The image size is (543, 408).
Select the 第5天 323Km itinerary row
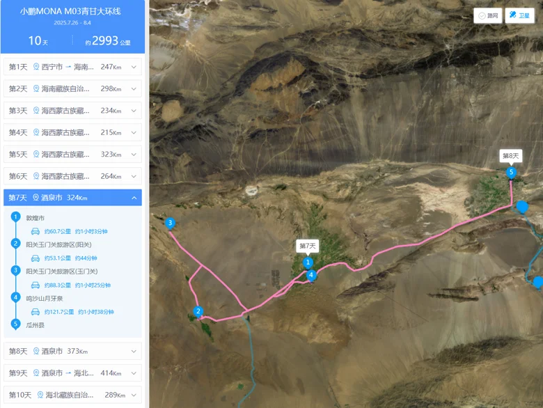coord(72,155)
